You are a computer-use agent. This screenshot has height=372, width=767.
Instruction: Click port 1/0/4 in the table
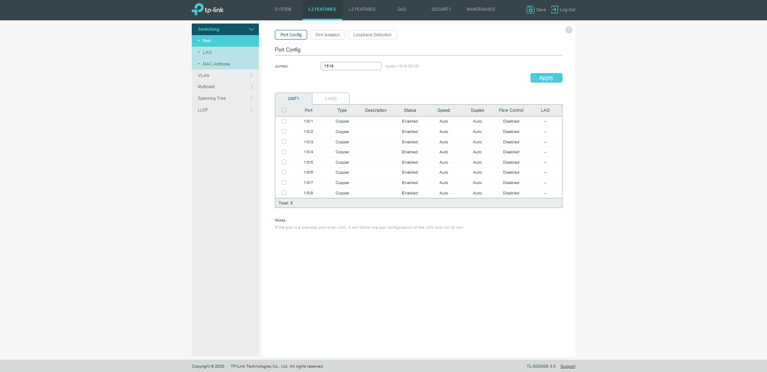[x=308, y=152]
